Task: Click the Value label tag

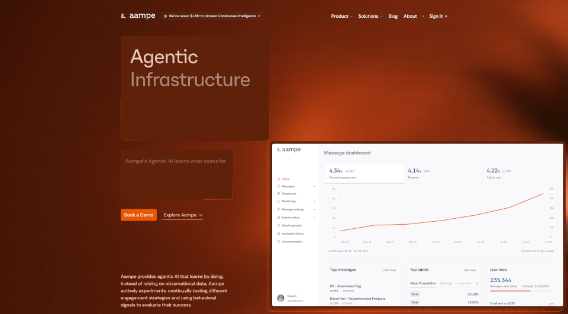Action: 415,302
